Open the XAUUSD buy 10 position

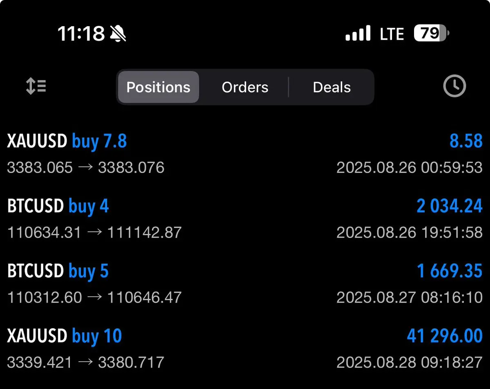tap(245, 349)
